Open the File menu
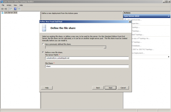The image size is (171, 112). pyautogui.click(x=3, y=5)
